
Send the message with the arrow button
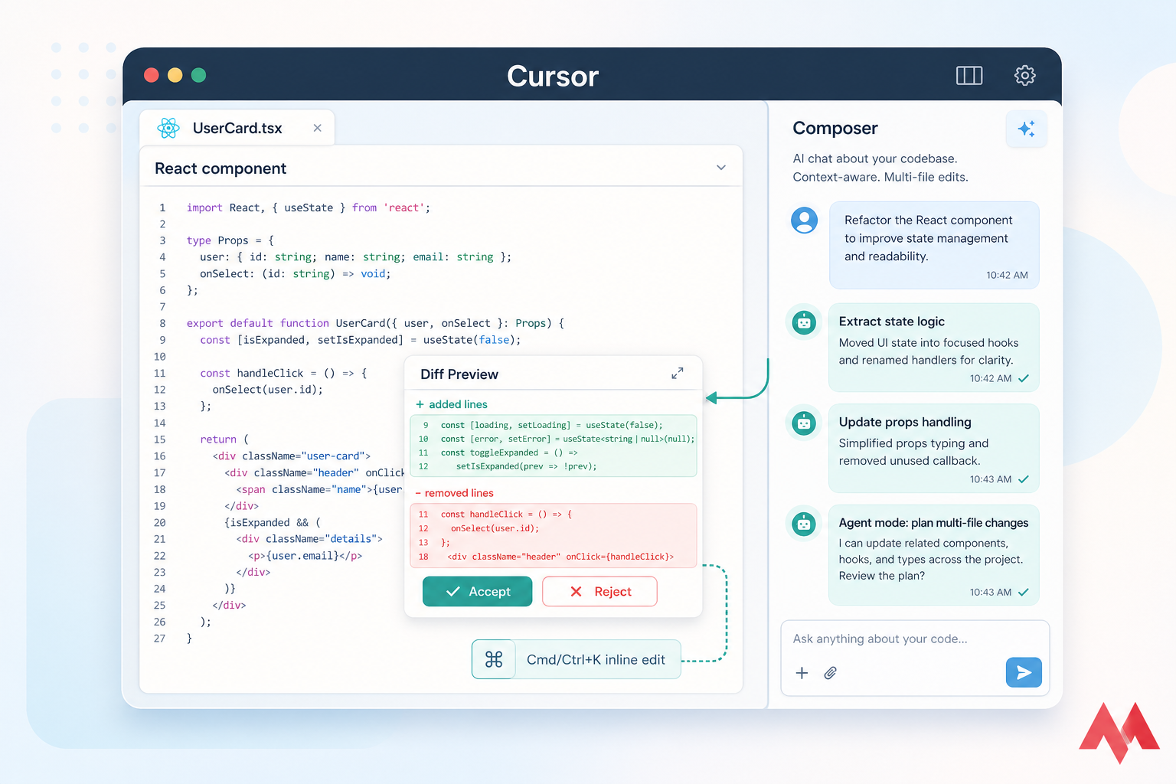(1024, 672)
